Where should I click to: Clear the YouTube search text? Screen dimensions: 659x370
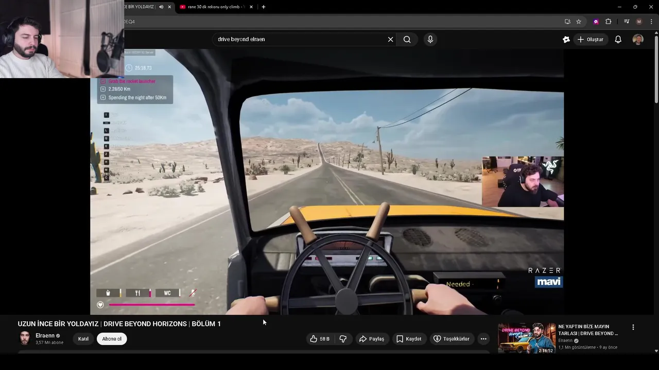(390, 39)
